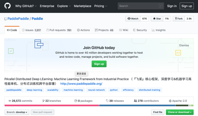Expand the Explore dropdown menu

click(x=64, y=6)
